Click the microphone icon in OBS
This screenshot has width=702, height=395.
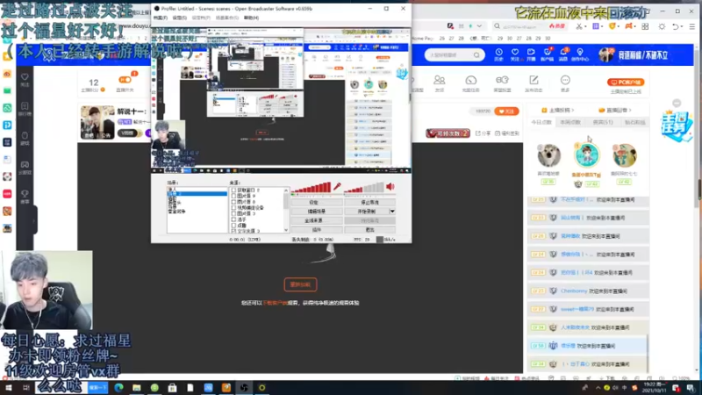point(337,186)
